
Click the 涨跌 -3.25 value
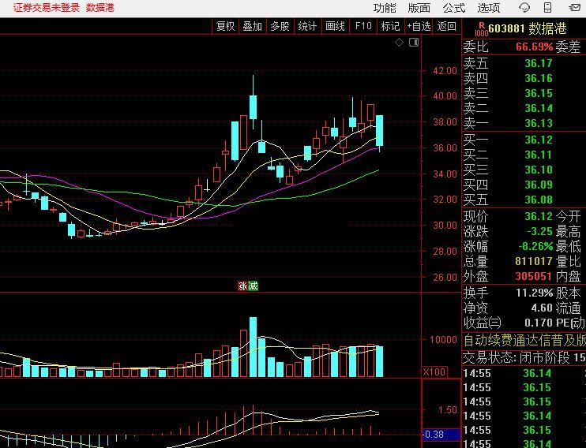pyautogui.click(x=539, y=231)
